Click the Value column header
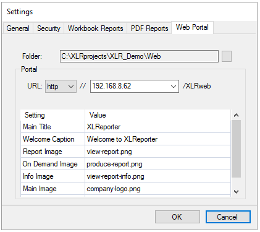Viewport: 260px width, 232px height. 157,115
